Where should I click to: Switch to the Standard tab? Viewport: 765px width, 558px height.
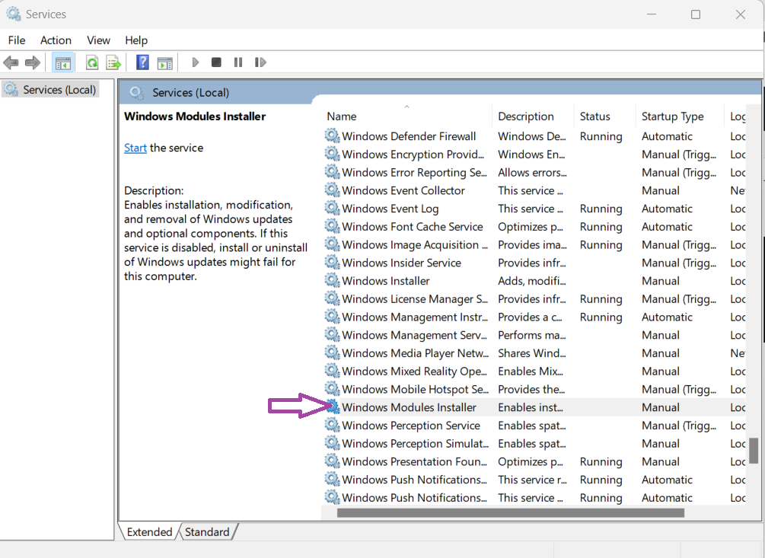pos(207,532)
